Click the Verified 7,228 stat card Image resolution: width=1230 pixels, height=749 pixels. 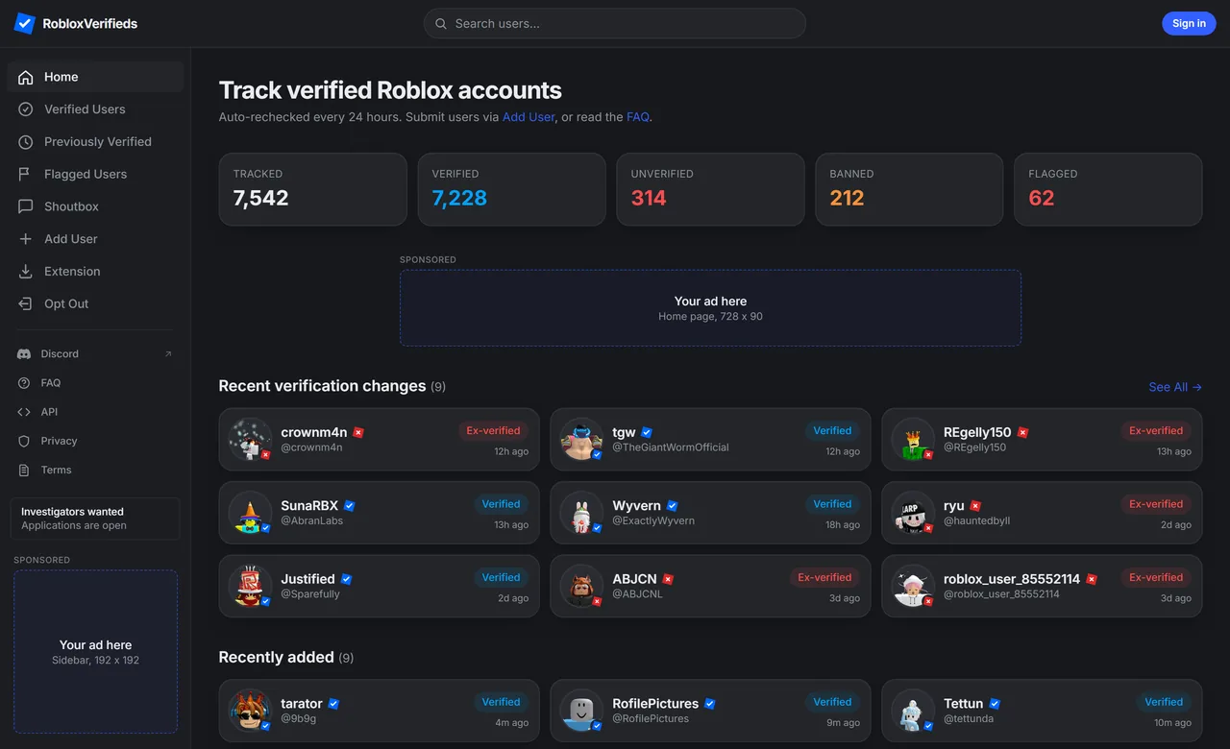click(511, 189)
